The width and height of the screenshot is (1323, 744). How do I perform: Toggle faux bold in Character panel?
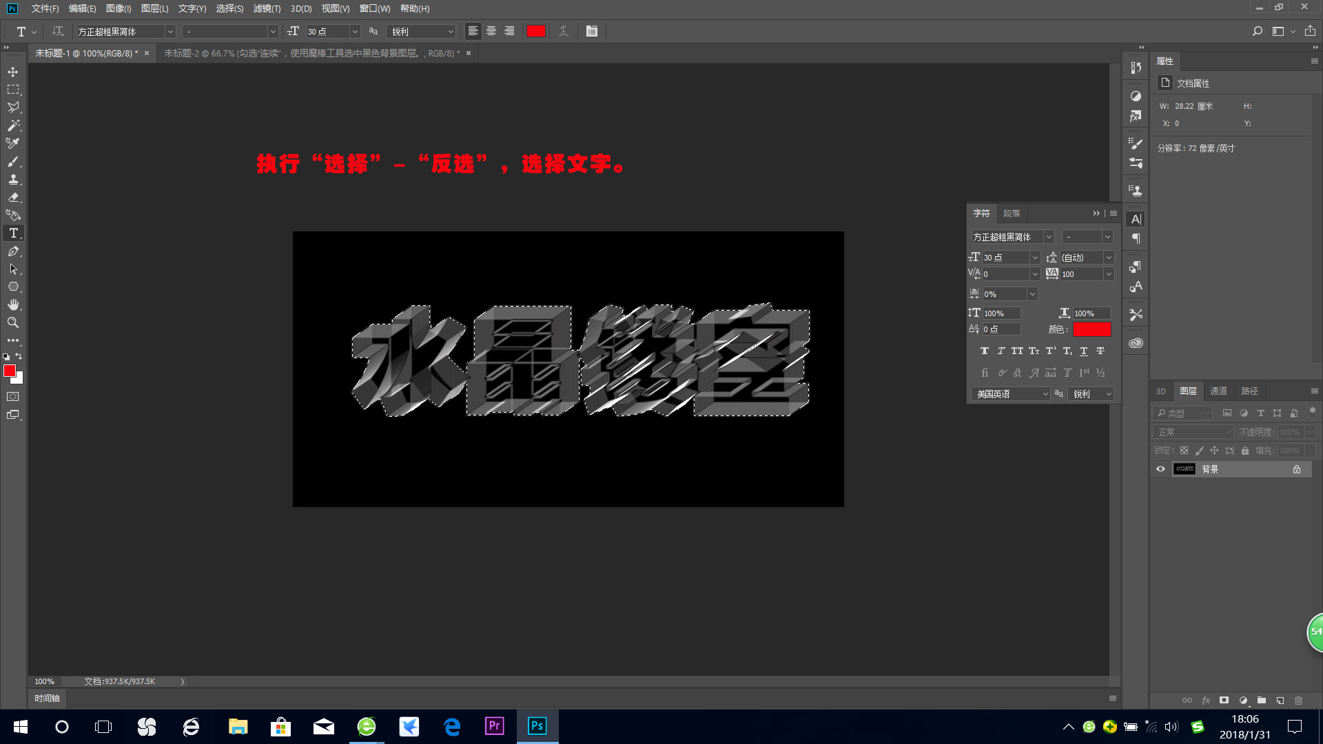point(985,351)
